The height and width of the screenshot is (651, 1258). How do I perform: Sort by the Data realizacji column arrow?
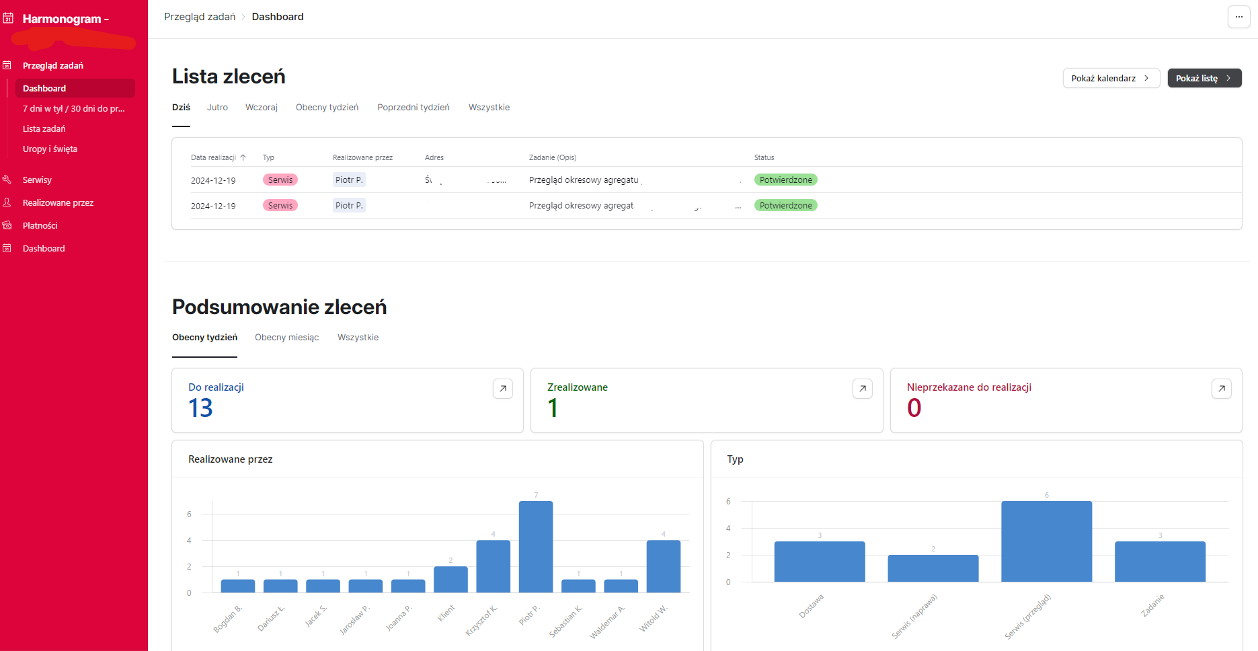(243, 157)
